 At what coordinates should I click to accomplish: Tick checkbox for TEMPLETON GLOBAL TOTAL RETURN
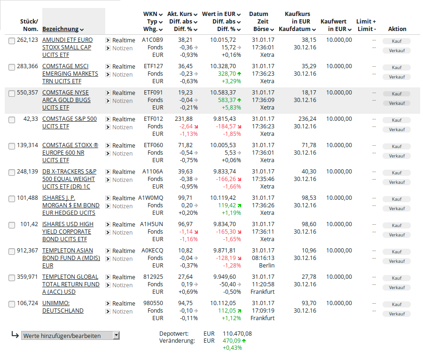[x=12, y=278]
